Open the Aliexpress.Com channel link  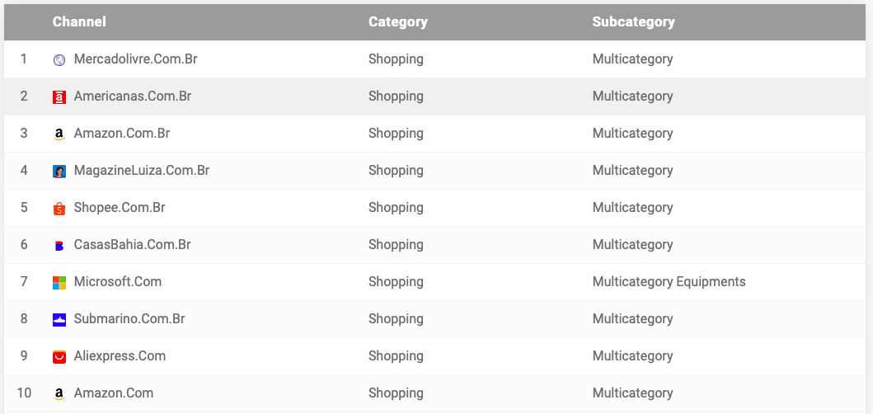(120, 356)
